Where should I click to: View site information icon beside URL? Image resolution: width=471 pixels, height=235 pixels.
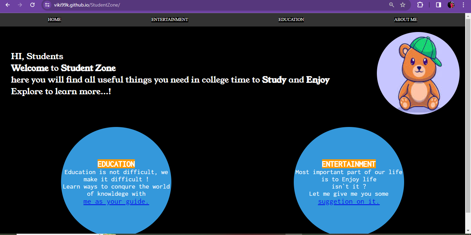coord(48,5)
